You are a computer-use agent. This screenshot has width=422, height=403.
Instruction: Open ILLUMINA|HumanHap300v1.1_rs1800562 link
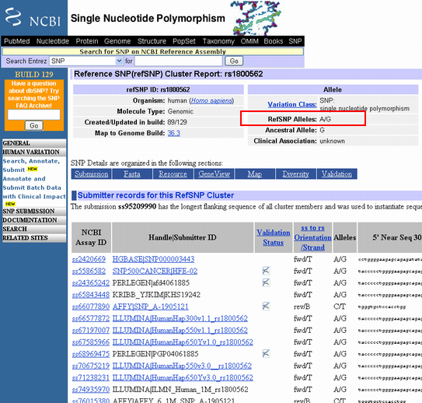click(180, 318)
